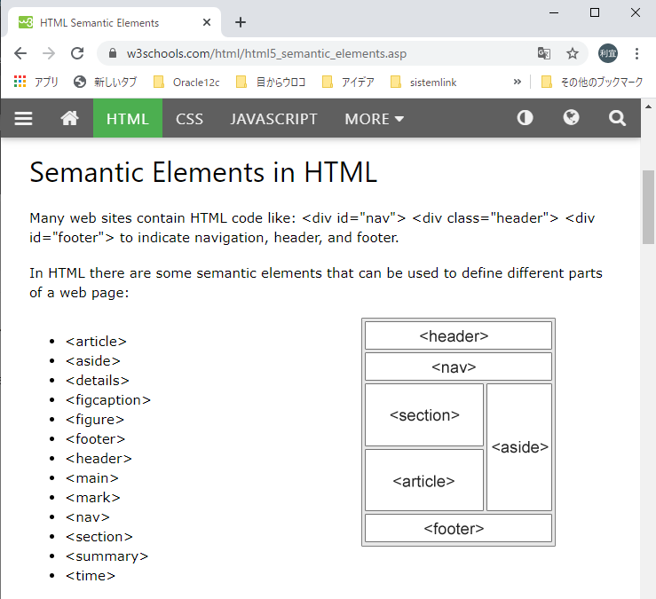Screen dimensions: 656x599
Task: Click the <footer> list item
Action: 95,439
